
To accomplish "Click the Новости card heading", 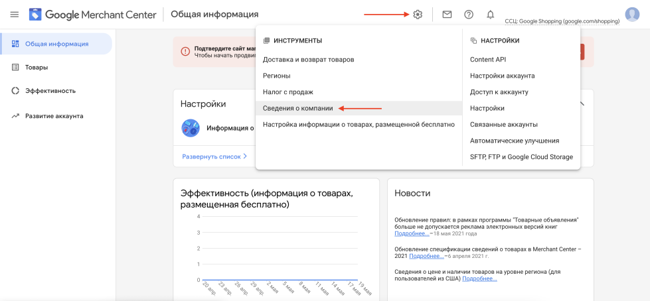I will click(412, 193).
